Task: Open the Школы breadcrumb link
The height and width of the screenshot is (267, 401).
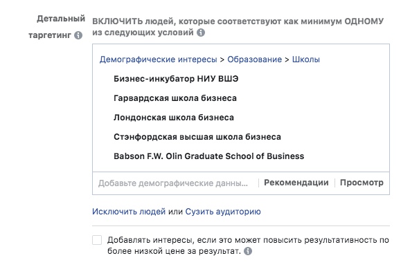Action: coord(306,59)
